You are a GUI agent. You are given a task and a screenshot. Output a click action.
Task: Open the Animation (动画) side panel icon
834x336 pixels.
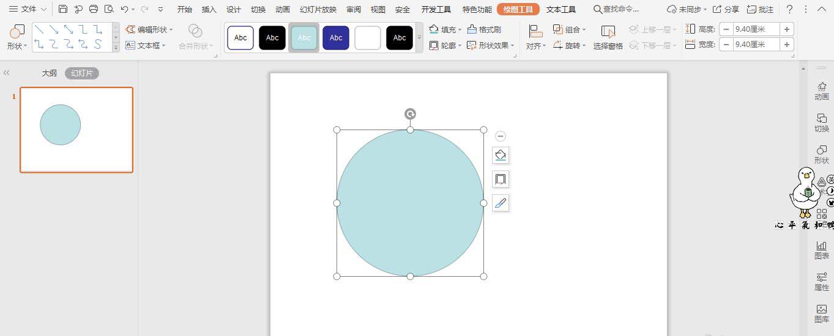point(821,91)
